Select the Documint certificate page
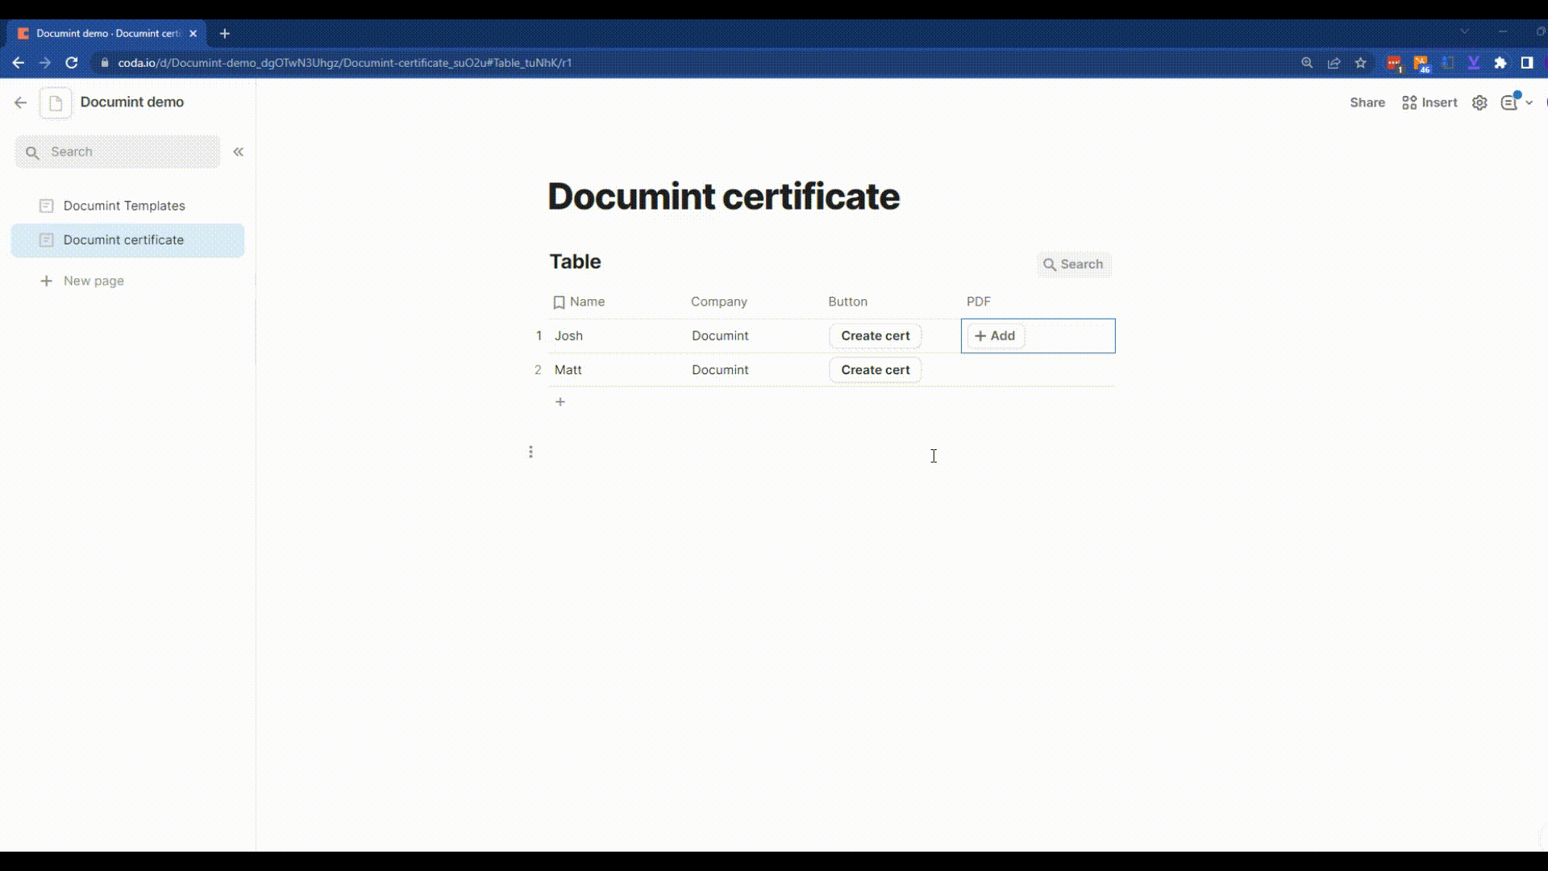 (127, 240)
